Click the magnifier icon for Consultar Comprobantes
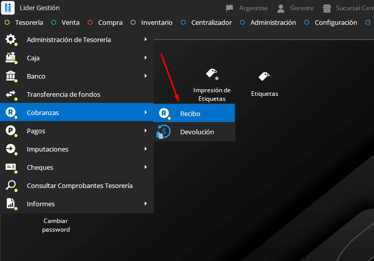 (11, 185)
